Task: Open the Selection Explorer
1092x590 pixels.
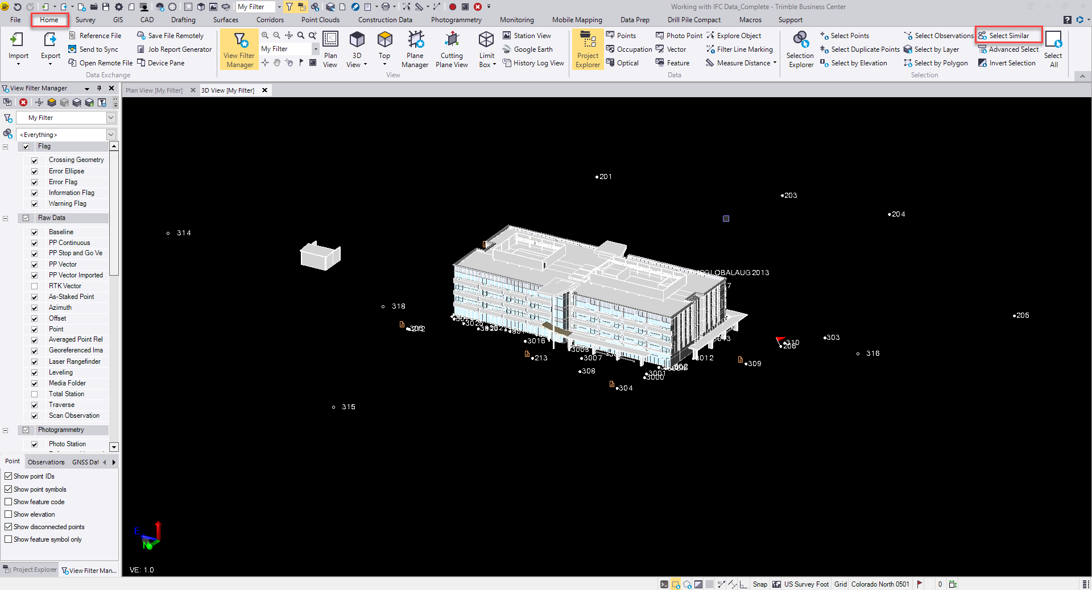Action: [x=801, y=49]
